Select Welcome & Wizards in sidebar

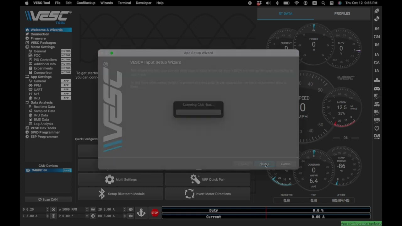(48, 30)
